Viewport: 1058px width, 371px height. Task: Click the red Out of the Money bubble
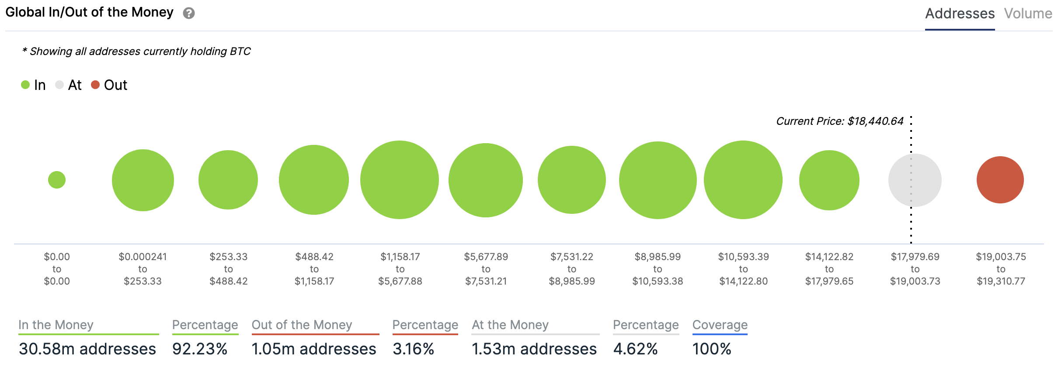click(x=1000, y=180)
